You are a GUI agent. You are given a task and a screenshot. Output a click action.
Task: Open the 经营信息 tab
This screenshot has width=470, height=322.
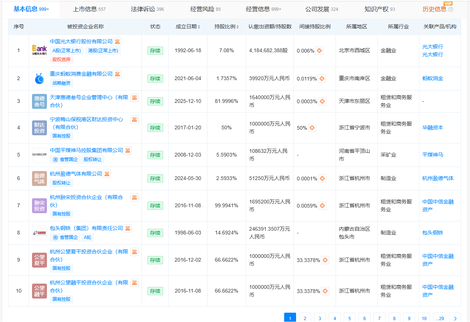(264, 9)
